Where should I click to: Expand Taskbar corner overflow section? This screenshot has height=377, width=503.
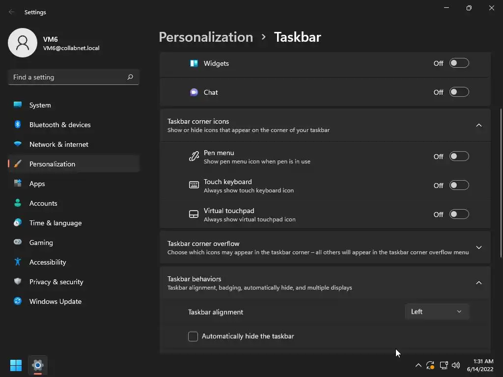pos(479,247)
